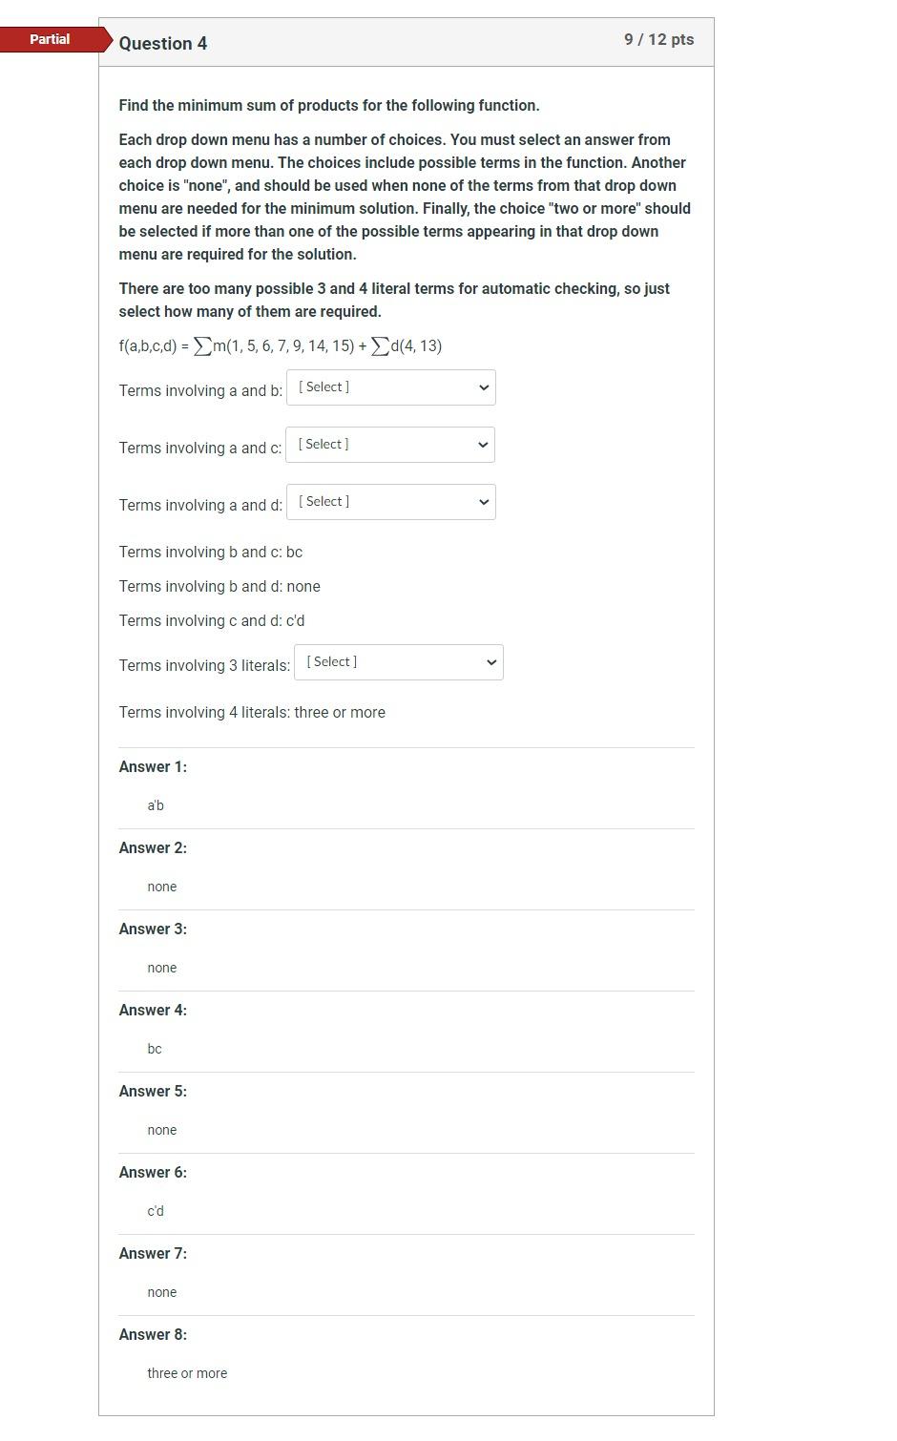Open the 'Terms involving a and c' dropdown

click(x=389, y=444)
